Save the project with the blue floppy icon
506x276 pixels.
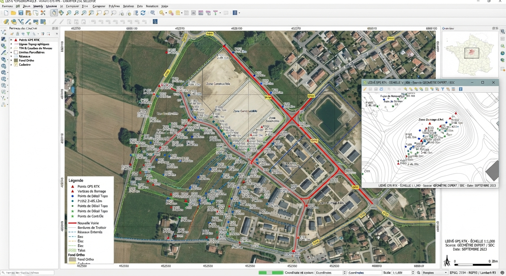21,13
